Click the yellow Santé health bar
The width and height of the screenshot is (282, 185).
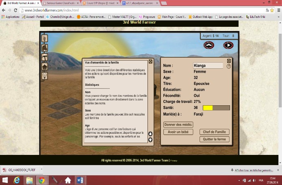[216, 108]
